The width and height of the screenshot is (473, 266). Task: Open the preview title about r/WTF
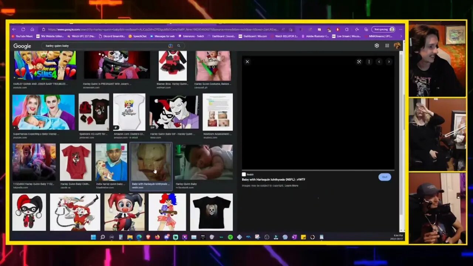click(273, 180)
